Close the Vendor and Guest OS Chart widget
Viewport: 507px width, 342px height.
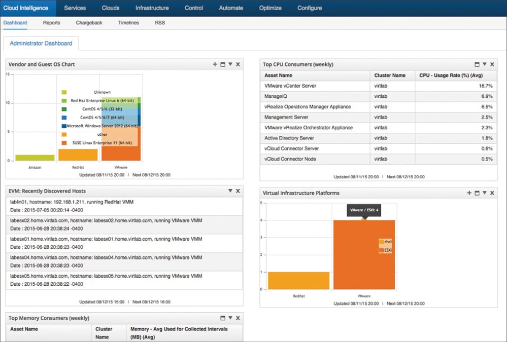coord(238,64)
